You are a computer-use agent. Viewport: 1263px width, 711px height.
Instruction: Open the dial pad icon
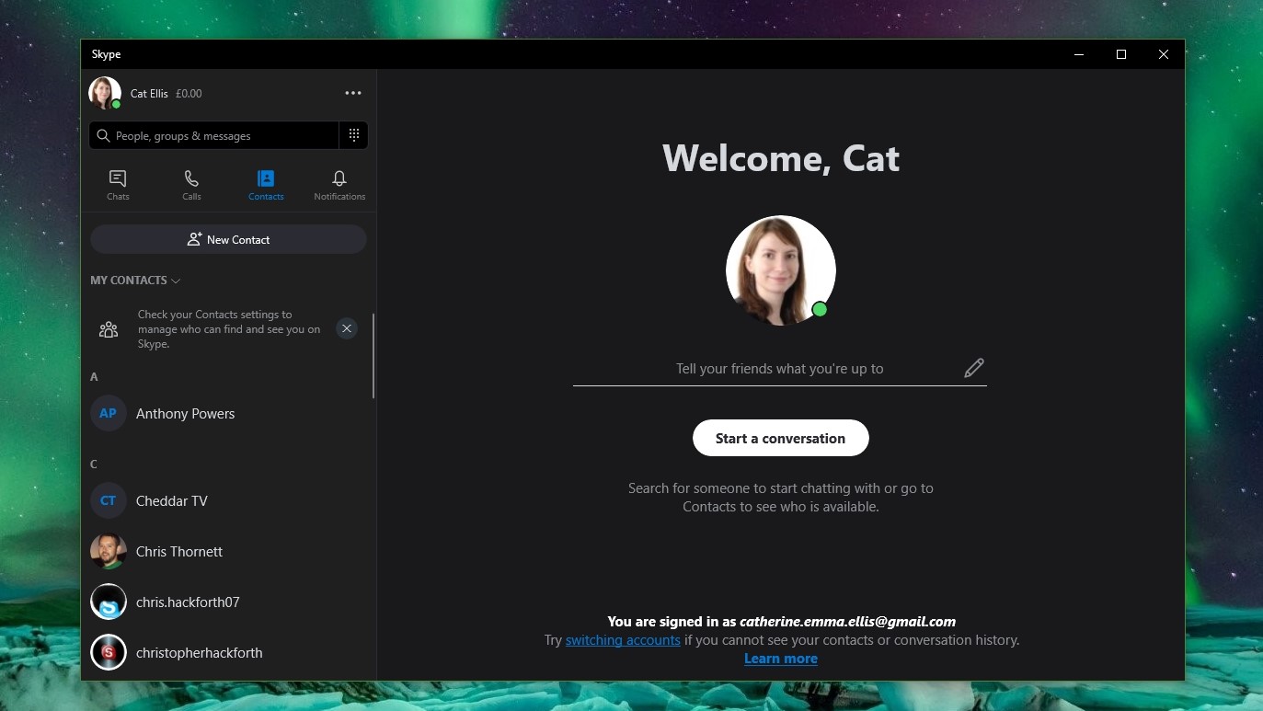pyautogui.click(x=354, y=135)
